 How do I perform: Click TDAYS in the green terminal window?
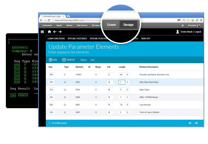pos(23,95)
